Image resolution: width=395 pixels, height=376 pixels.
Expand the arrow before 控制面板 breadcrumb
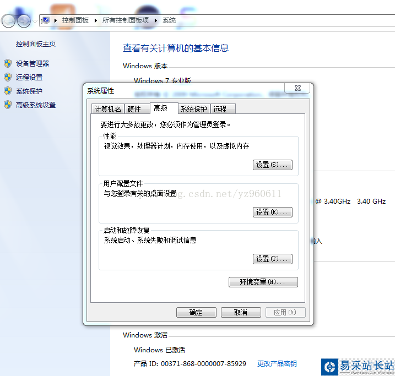[x=56, y=20]
